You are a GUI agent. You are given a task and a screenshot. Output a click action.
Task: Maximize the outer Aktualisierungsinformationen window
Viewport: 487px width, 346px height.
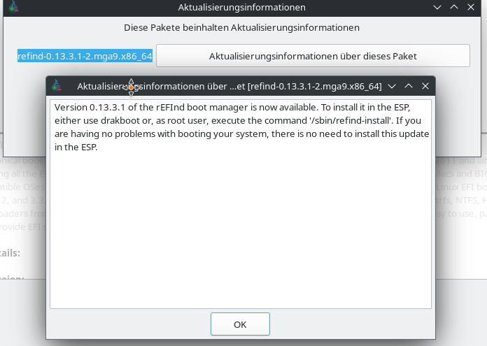[x=454, y=7]
